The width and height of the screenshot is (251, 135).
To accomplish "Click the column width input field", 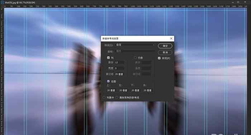I will pyautogui.click(x=119, y=68).
